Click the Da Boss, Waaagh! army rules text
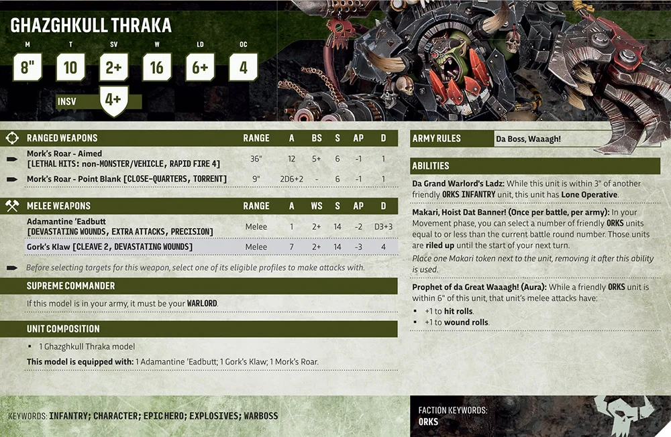 pos(528,139)
